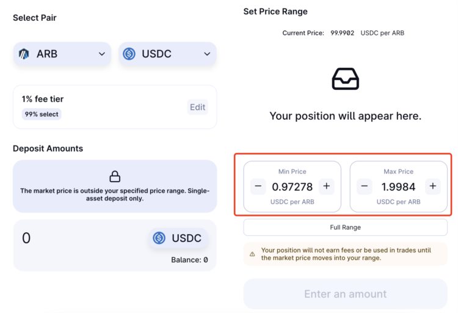458x313 pixels.
Task: Edit the 1% fee tier
Action: point(197,107)
